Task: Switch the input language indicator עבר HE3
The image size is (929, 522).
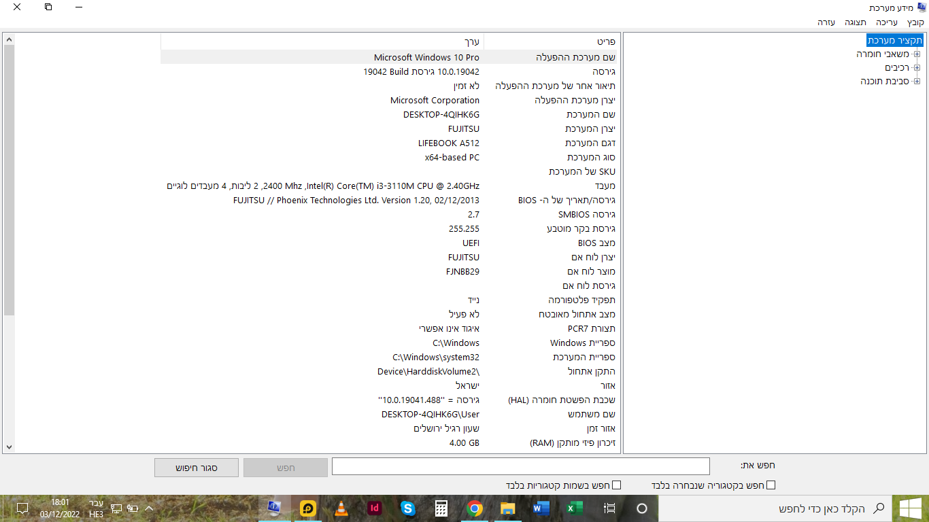Action: [97, 508]
